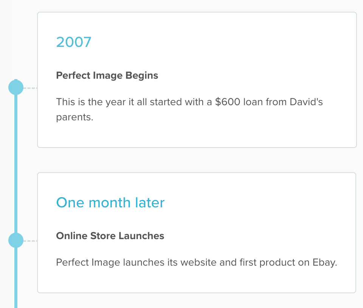363x308 pixels.
Task: Select the 2007 year heading
Action: tap(74, 42)
